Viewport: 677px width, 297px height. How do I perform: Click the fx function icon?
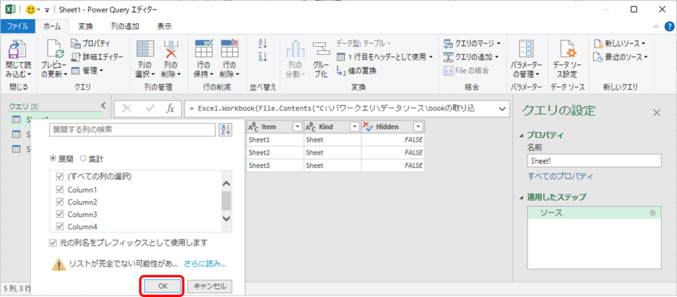(x=171, y=108)
